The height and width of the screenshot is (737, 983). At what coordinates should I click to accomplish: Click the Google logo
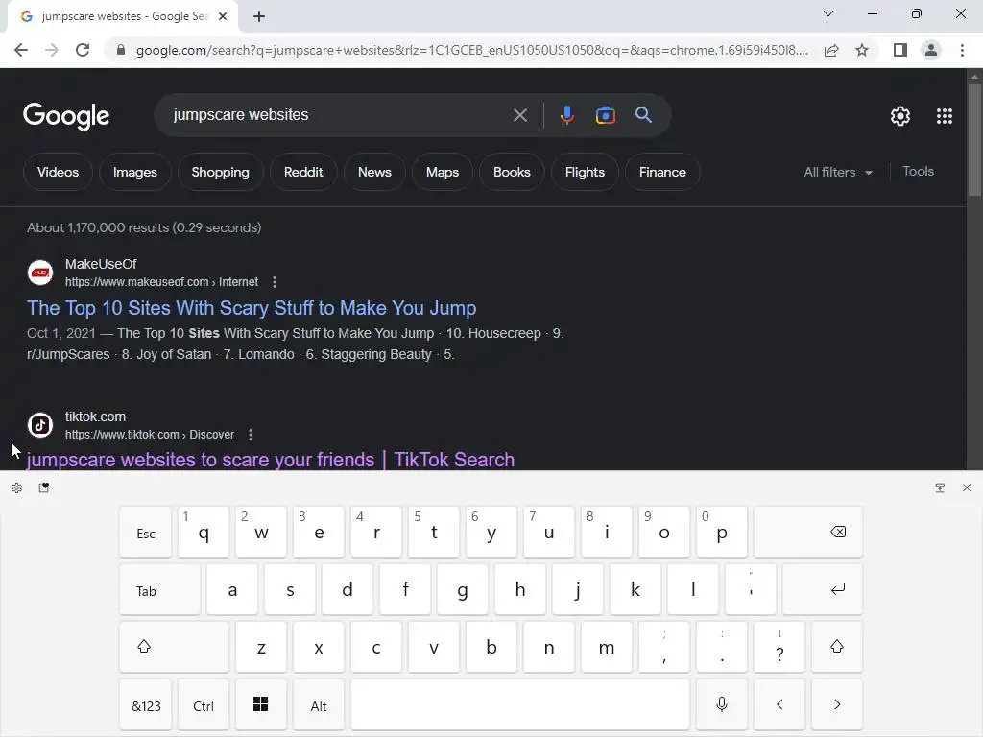(x=66, y=116)
